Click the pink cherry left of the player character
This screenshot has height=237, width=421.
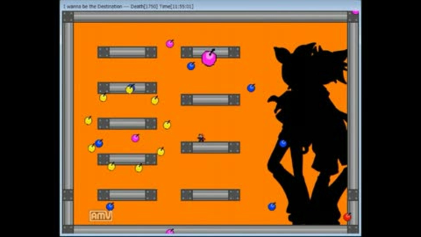tap(136, 138)
